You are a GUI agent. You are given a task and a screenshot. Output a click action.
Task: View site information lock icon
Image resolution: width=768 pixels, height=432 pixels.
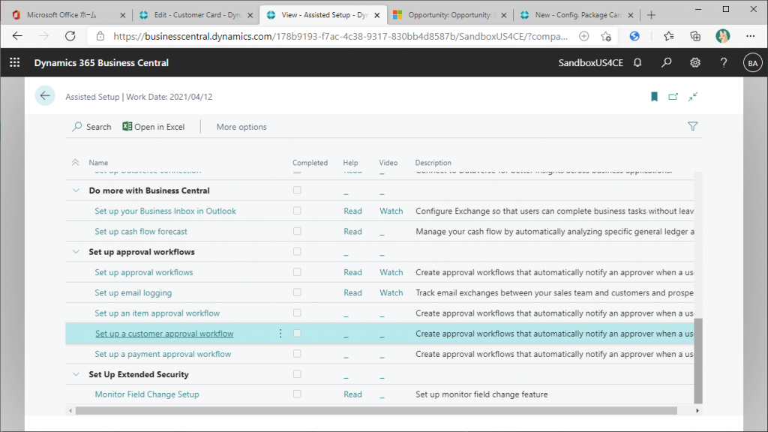(x=100, y=36)
